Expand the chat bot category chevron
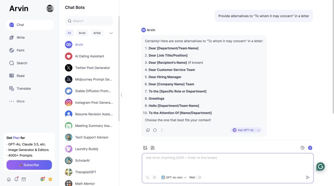 111,33
